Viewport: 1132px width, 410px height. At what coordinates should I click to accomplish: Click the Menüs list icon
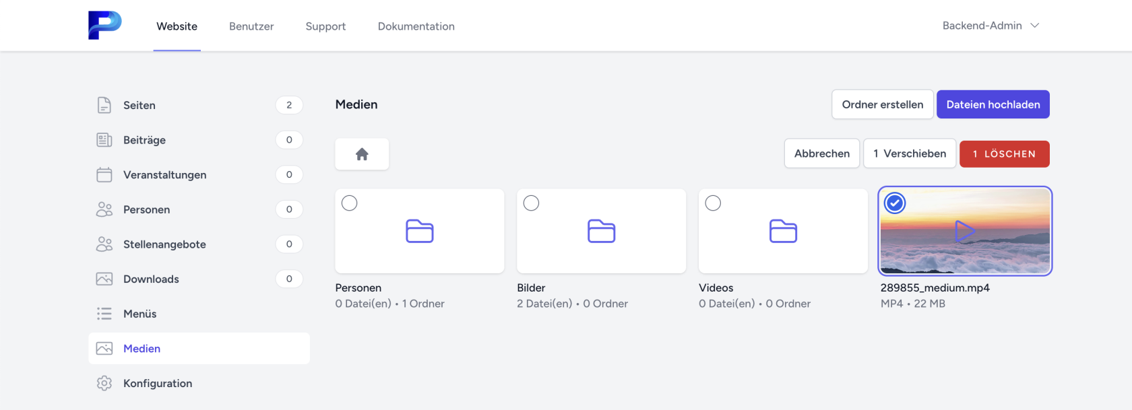tap(104, 314)
